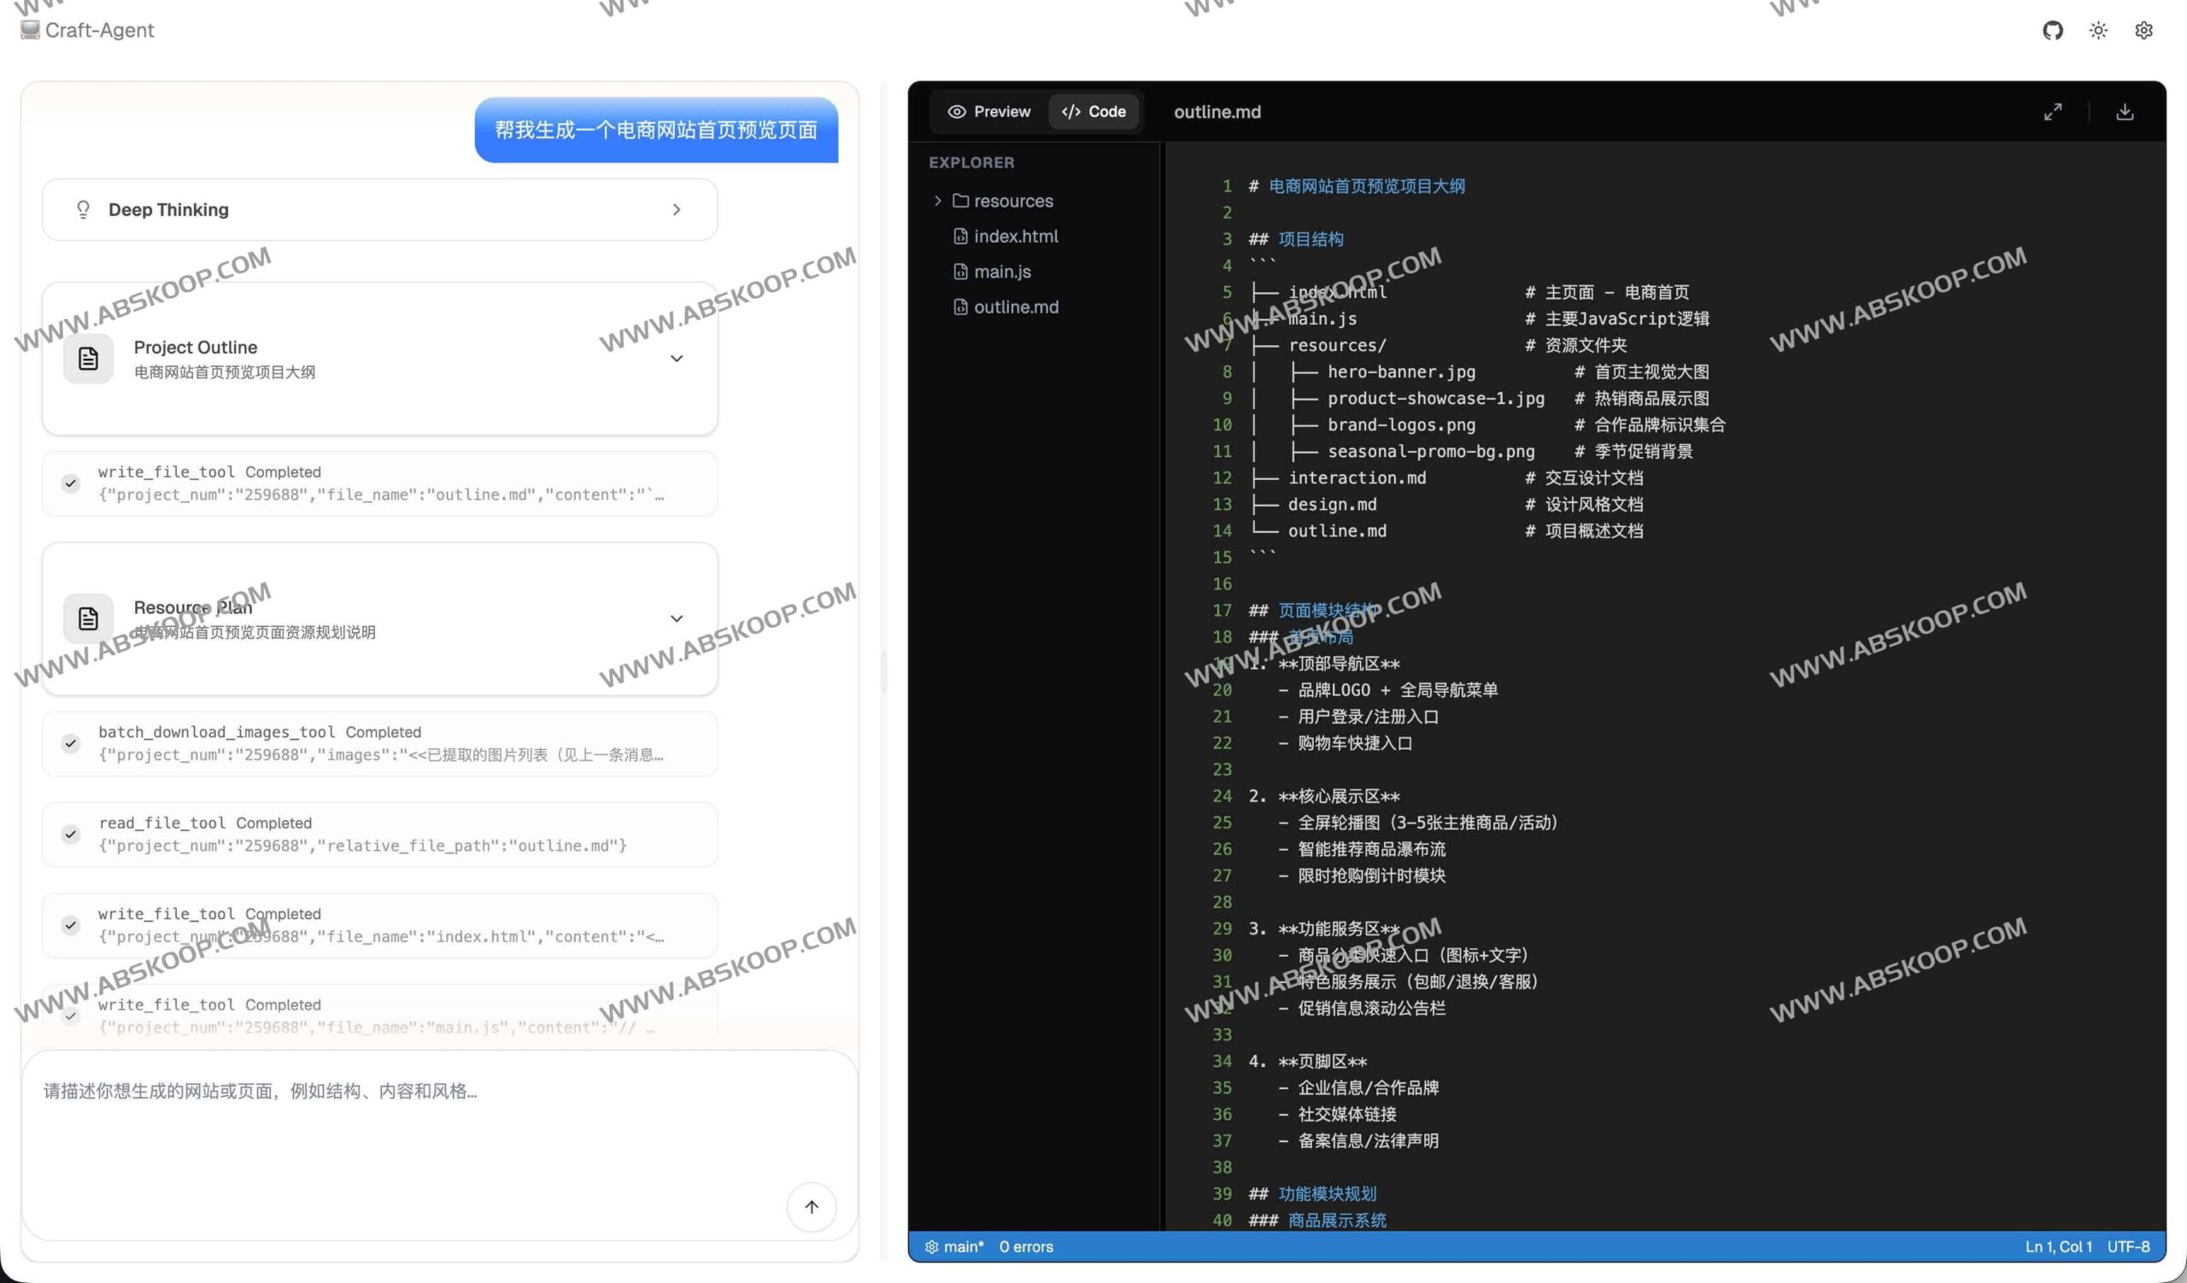Screen dimensions: 2187x1283
Task: Open the GitHub repository icon
Action: (2054, 30)
